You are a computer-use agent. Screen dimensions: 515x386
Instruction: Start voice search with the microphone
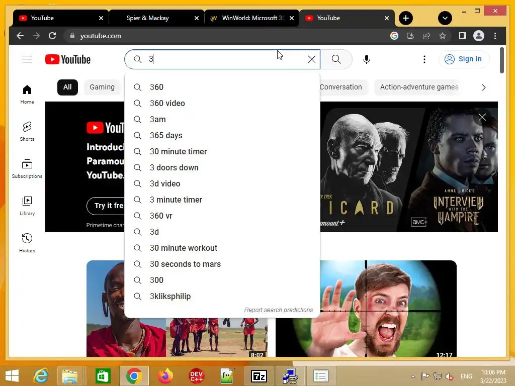click(367, 59)
